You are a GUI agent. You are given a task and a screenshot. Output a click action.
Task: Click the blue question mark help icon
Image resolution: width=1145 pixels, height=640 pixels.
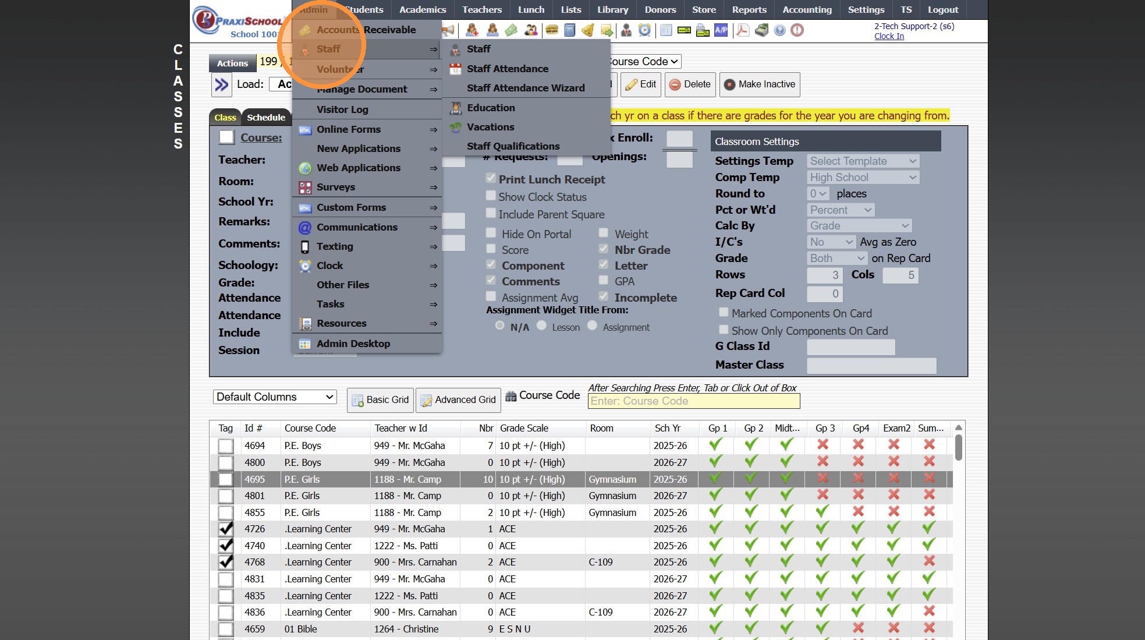pos(779,30)
